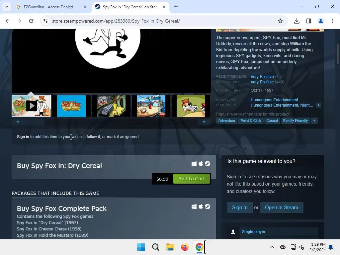Select the Spy Fox blue logo thumbnail

click(71, 106)
